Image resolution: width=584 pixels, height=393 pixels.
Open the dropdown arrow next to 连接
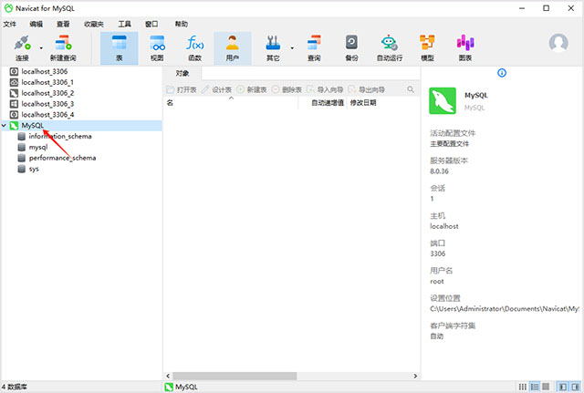click(41, 48)
